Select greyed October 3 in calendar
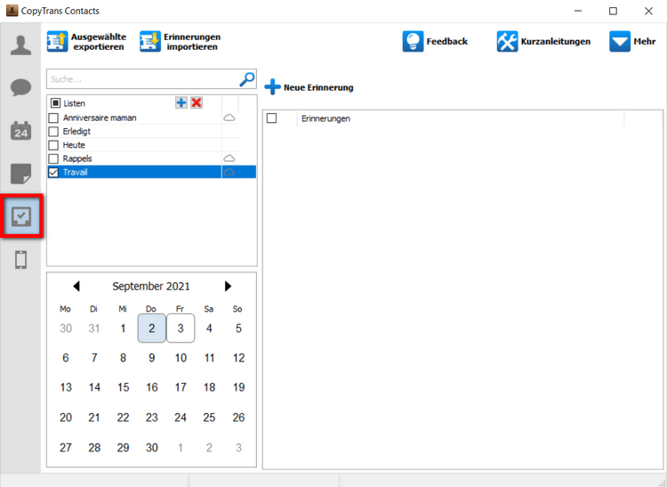The image size is (667, 487). click(x=238, y=448)
